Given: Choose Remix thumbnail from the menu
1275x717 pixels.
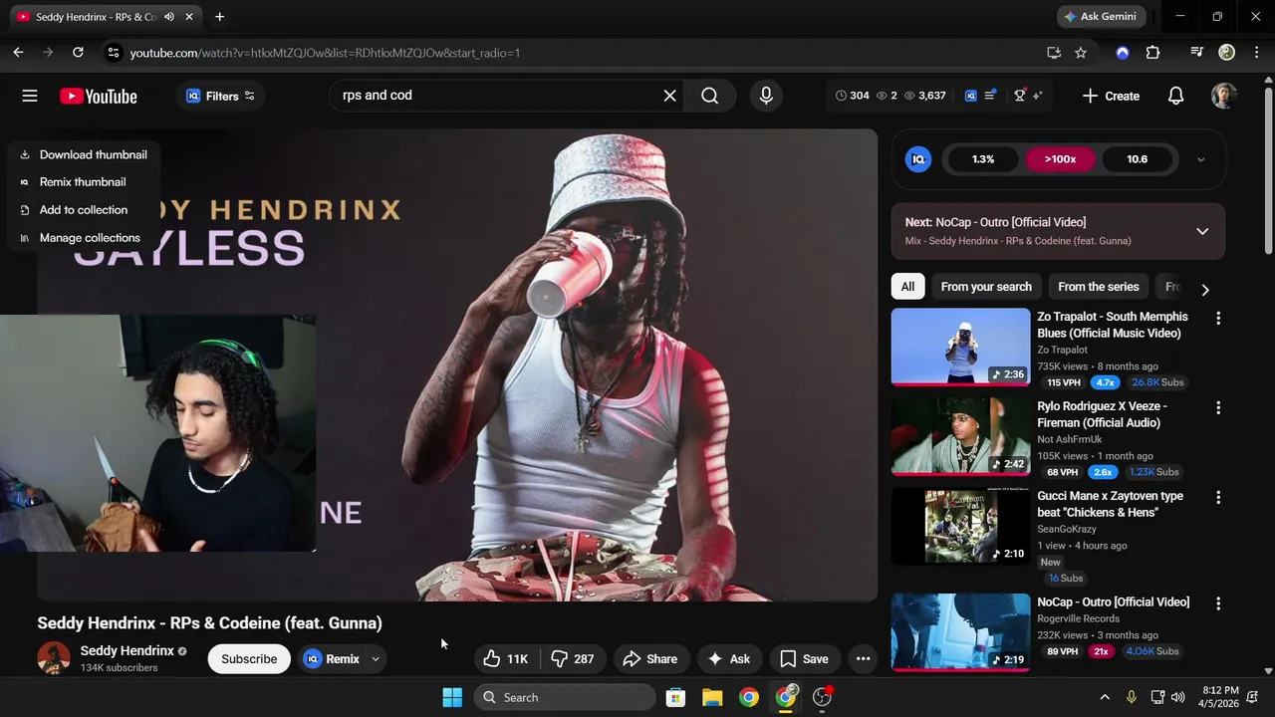Looking at the screenshot, I should (84, 182).
